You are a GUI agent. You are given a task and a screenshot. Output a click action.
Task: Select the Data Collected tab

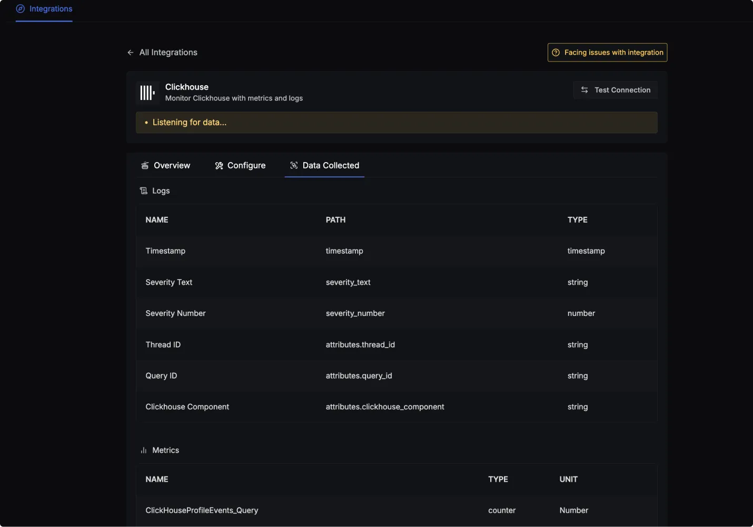(324, 165)
